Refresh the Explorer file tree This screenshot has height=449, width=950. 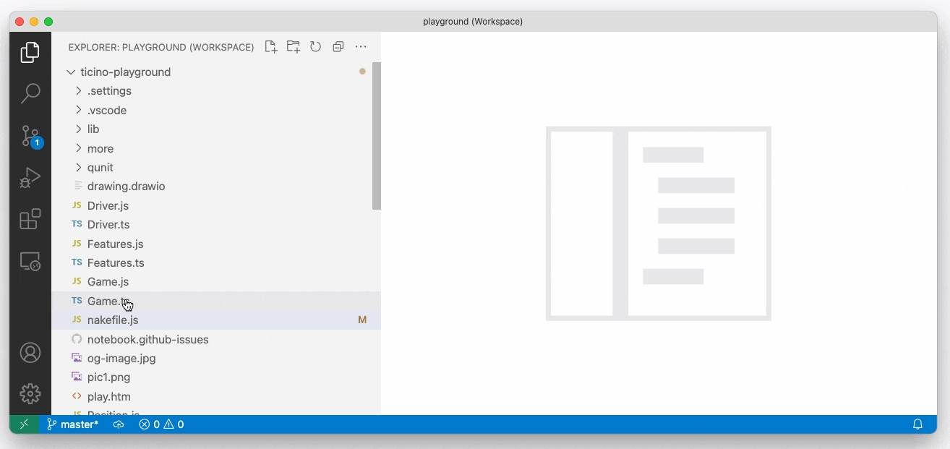point(316,46)
